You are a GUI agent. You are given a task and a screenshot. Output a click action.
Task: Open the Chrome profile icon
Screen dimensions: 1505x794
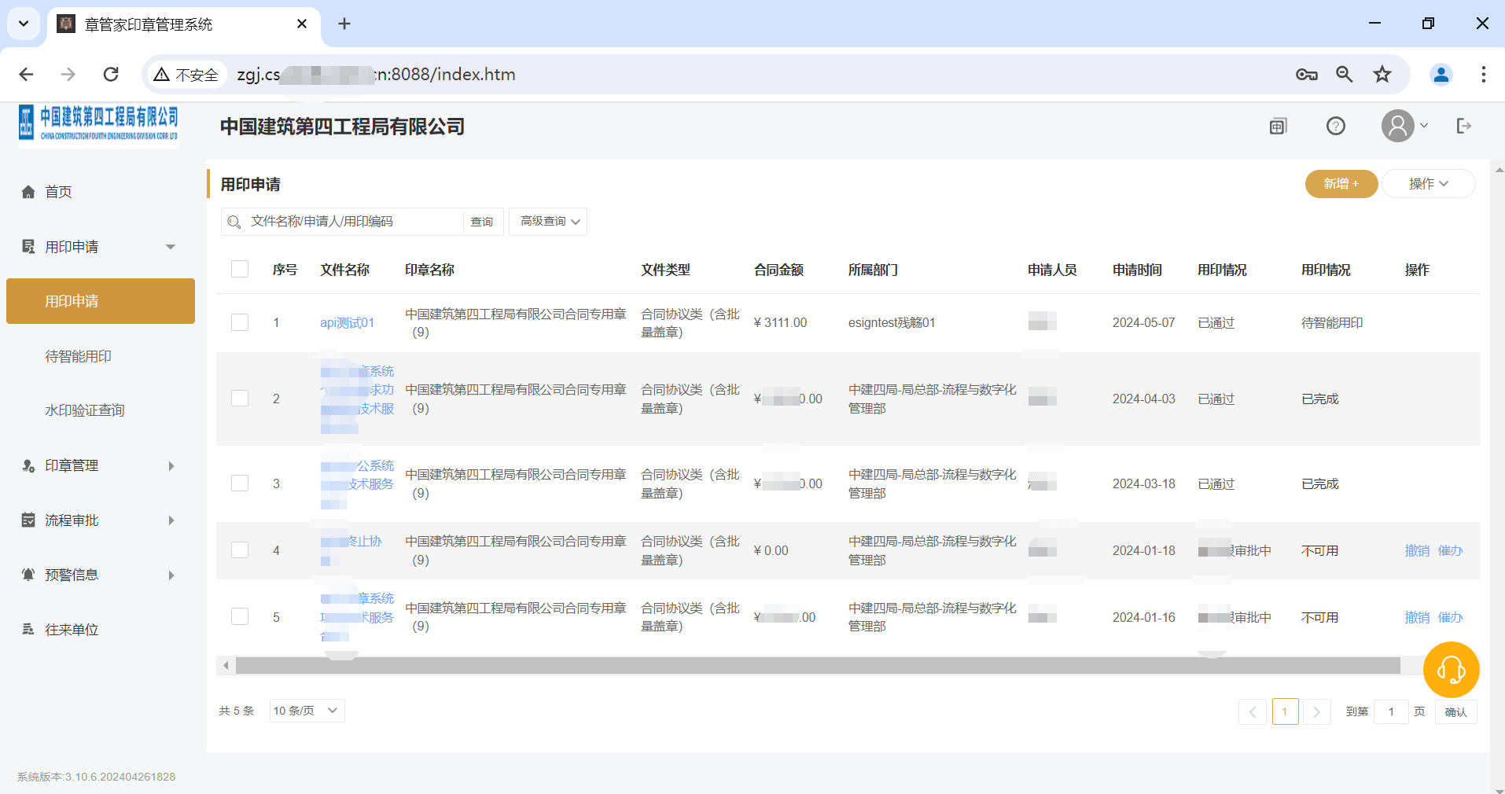tap(1441, 75)
